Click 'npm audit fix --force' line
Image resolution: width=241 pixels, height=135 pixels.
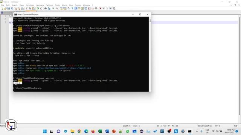pyautogui.click(x=27, y=55)
